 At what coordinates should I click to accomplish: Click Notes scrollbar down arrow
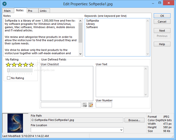(x=80, y=54)
